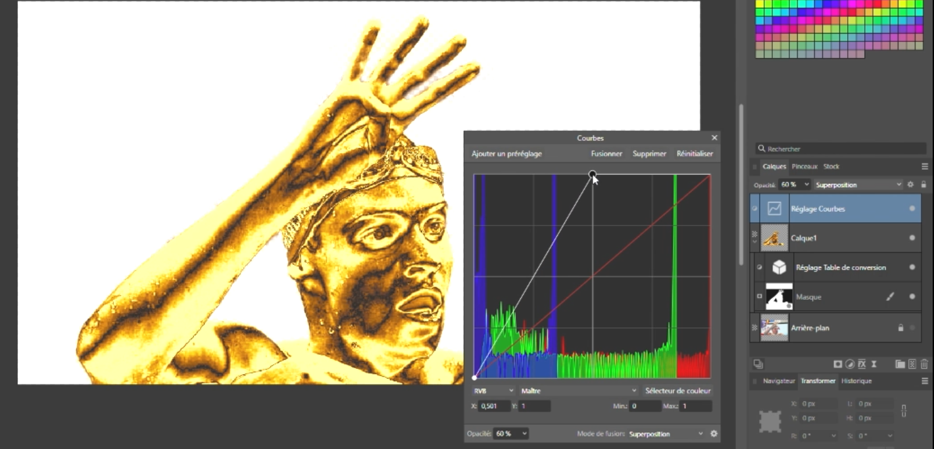934x449 pixels.
Task: Click the lock icon in Layers panel
Action: point(923,185)
